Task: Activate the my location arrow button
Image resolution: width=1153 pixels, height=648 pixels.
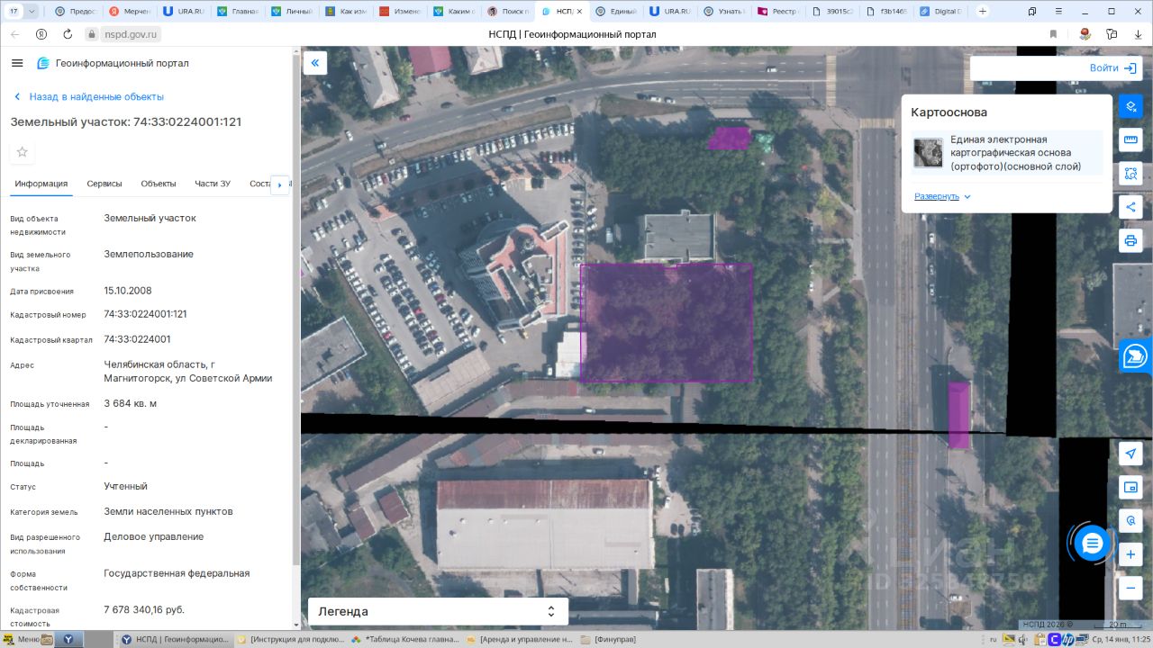Action: (x=1130, y=454)
